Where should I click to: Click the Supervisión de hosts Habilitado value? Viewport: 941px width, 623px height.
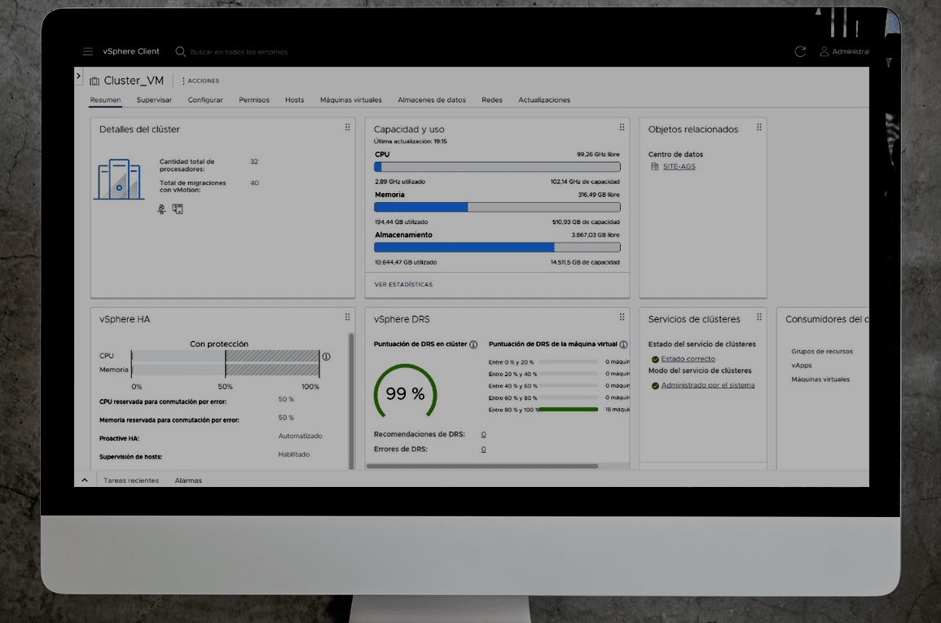coord(294,455)
